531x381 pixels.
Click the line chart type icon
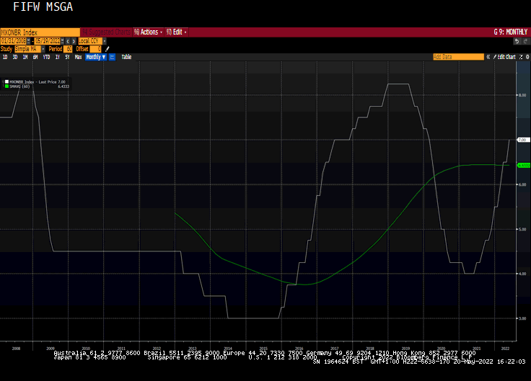[x=112, y=57]
